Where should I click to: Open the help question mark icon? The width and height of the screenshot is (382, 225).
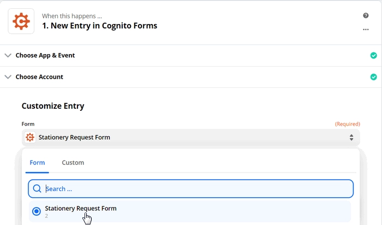[366, 16]
